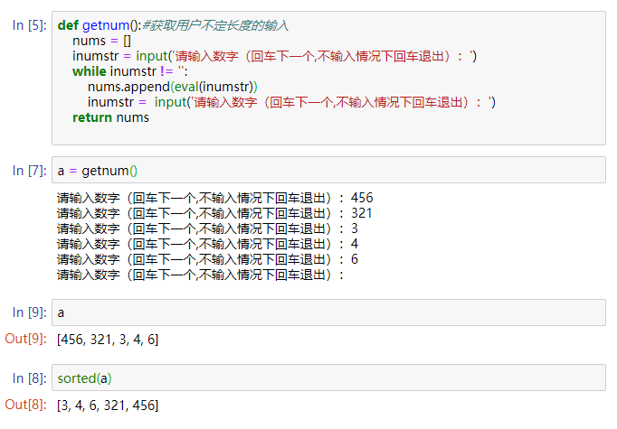Click the last empty-input prompt output line

(200, 275)
